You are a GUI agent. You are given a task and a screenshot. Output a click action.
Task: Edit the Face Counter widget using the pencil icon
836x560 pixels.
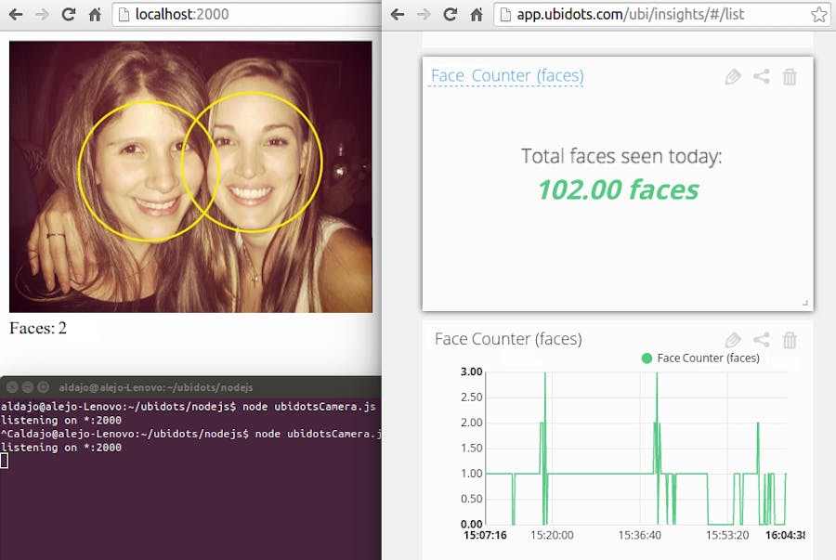(x=733, y=77)
